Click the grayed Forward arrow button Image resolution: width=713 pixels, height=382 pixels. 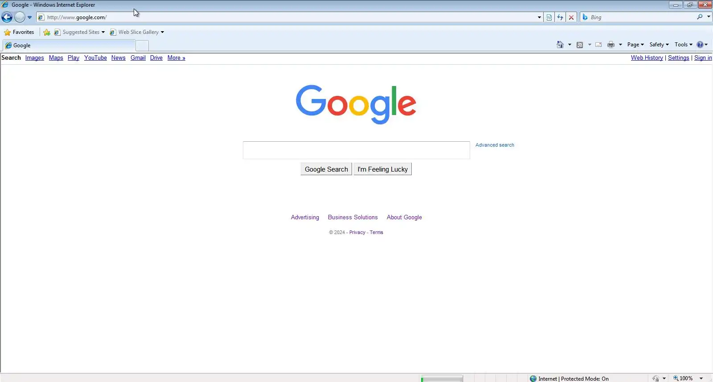(x=20, y=17)
